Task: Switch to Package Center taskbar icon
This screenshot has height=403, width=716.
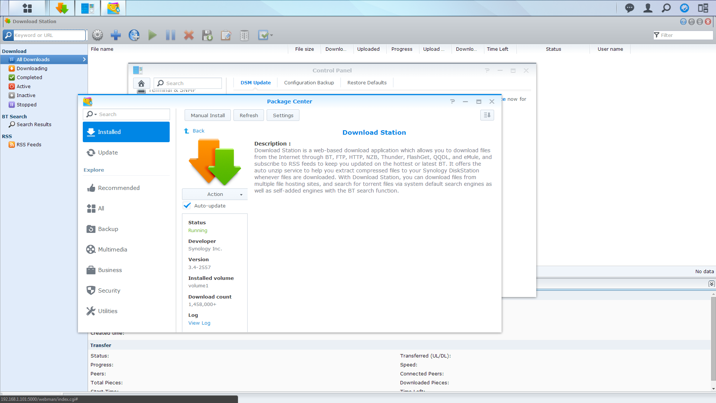Action: pos(113,8)
